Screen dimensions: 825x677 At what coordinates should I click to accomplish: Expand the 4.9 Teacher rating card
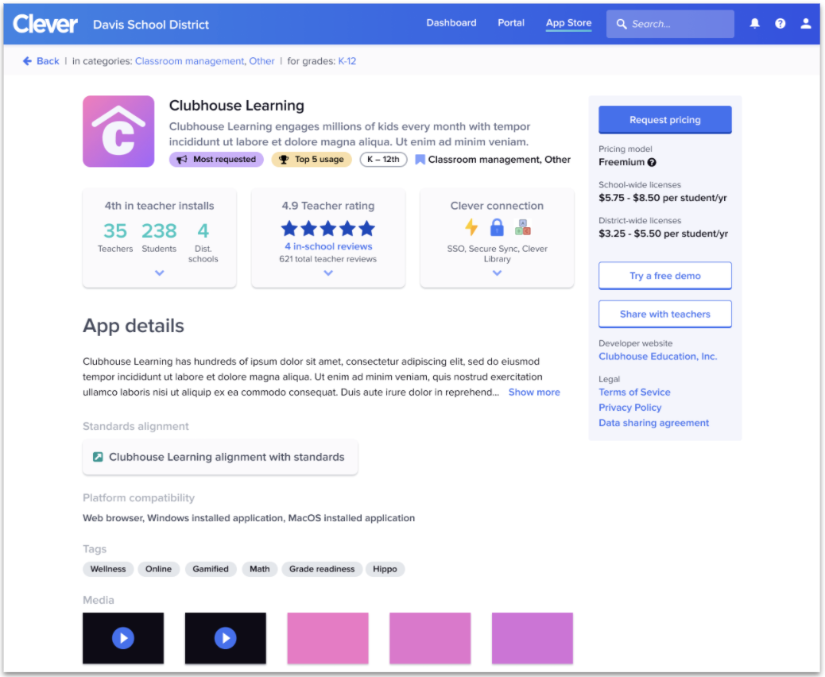tap(327, 273)
